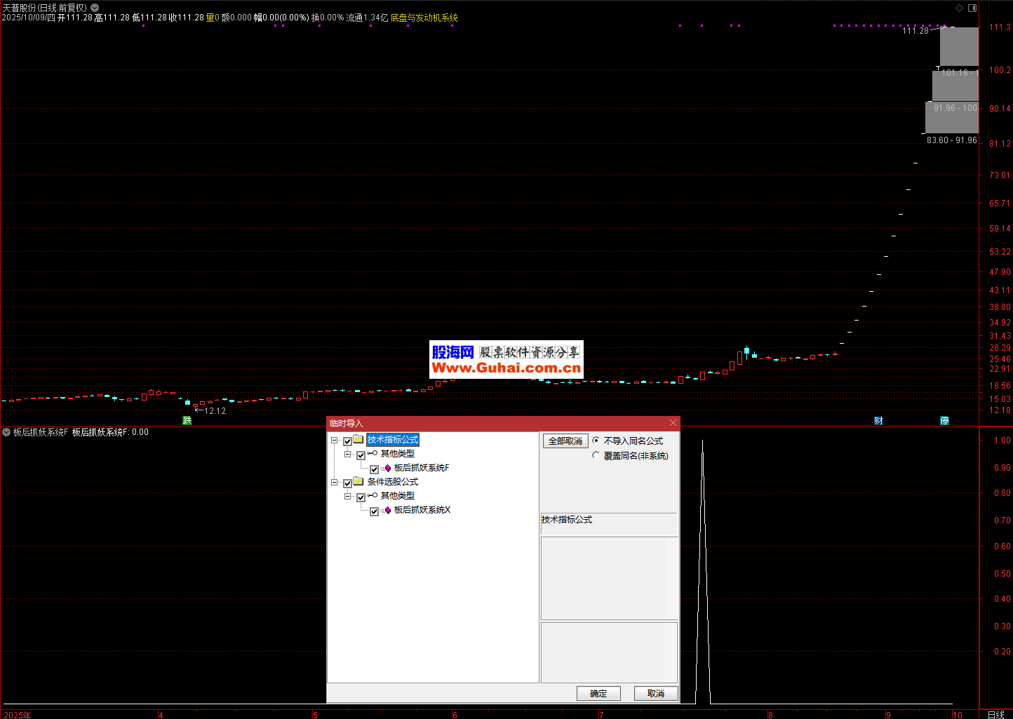Uncheck the 板后抓妖系统F checkbox
Image resolution: width=1013 pixels, height=719 pixels.
(375, 469)
